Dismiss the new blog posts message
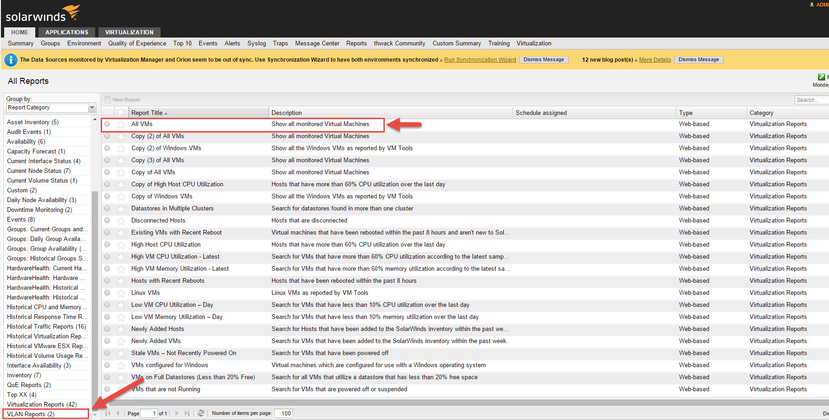 click(x=699, y=60)
